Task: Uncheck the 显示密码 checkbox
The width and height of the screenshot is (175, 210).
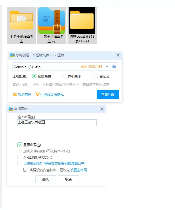Action: point(20,145)
